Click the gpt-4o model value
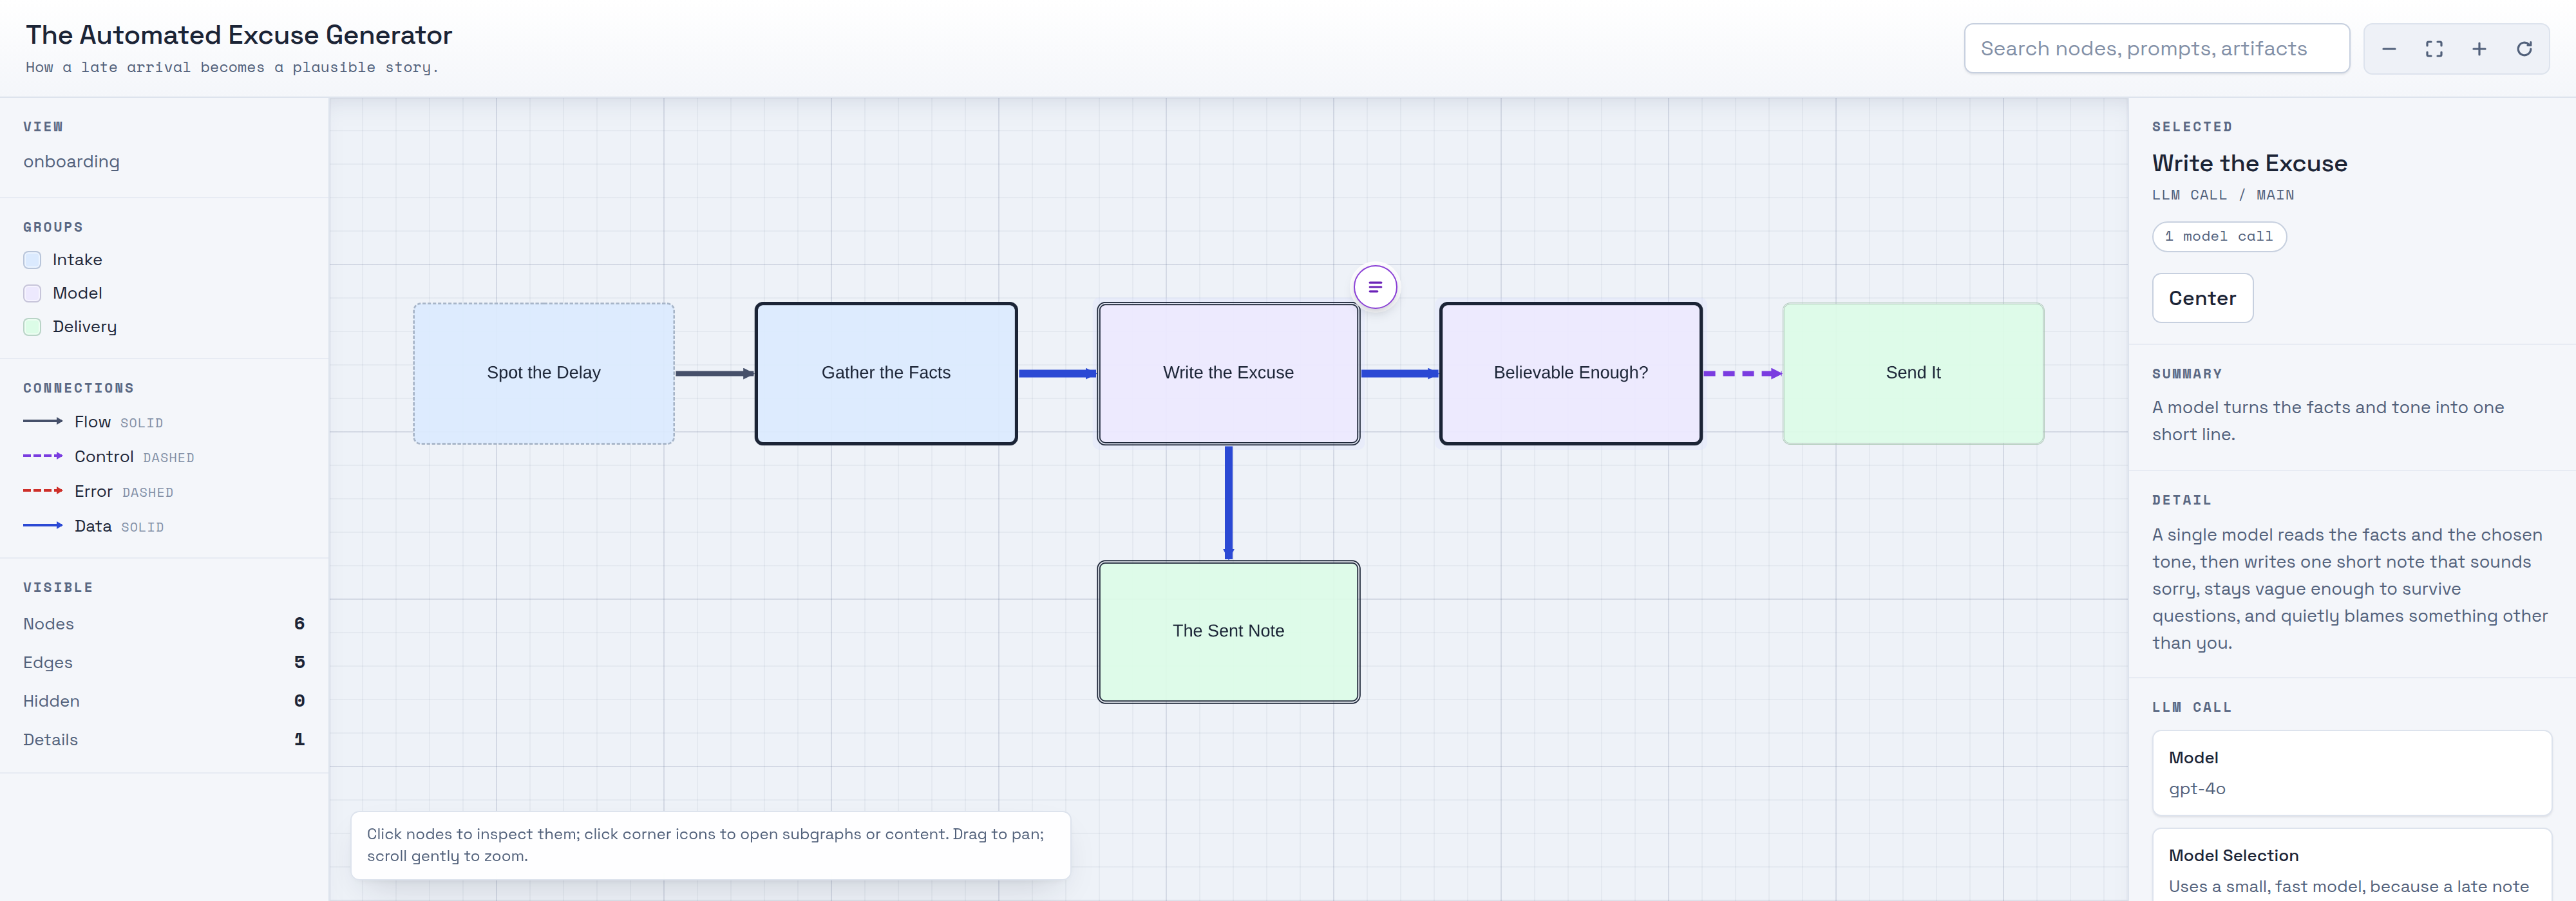2576x901 pixels. (x=2196, y=788)
